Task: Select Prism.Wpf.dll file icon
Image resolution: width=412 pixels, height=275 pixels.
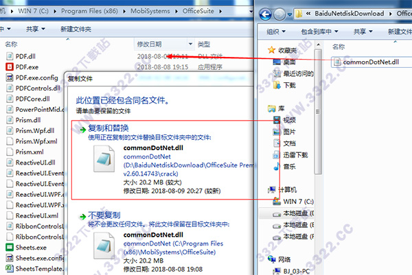Action: click(10, 131)
